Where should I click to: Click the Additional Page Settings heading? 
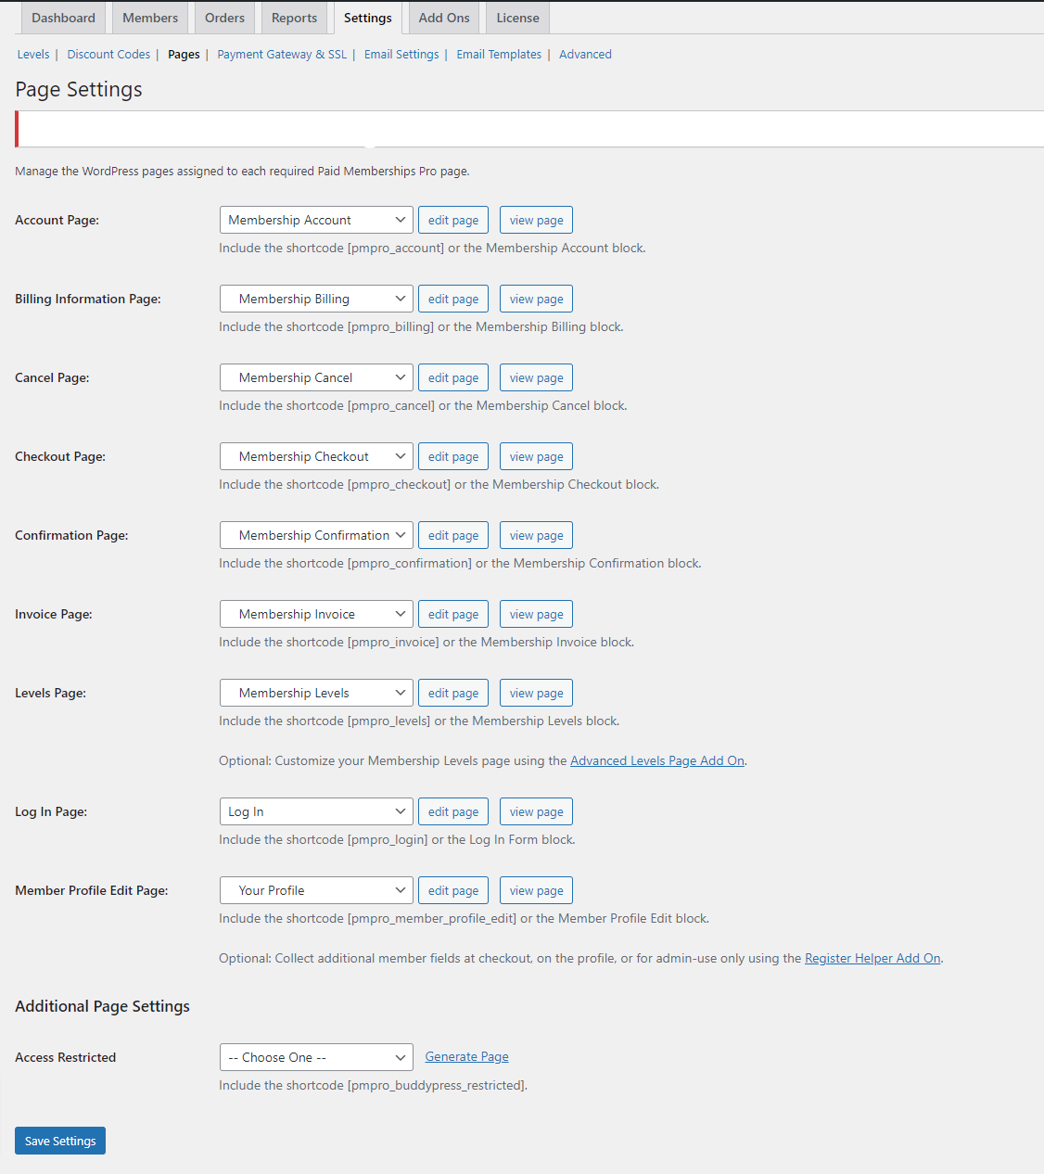(x=102, y=1006)
